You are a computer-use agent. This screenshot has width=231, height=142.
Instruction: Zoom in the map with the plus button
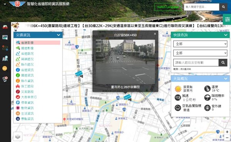pyautogui.click(x=227, y=132)
